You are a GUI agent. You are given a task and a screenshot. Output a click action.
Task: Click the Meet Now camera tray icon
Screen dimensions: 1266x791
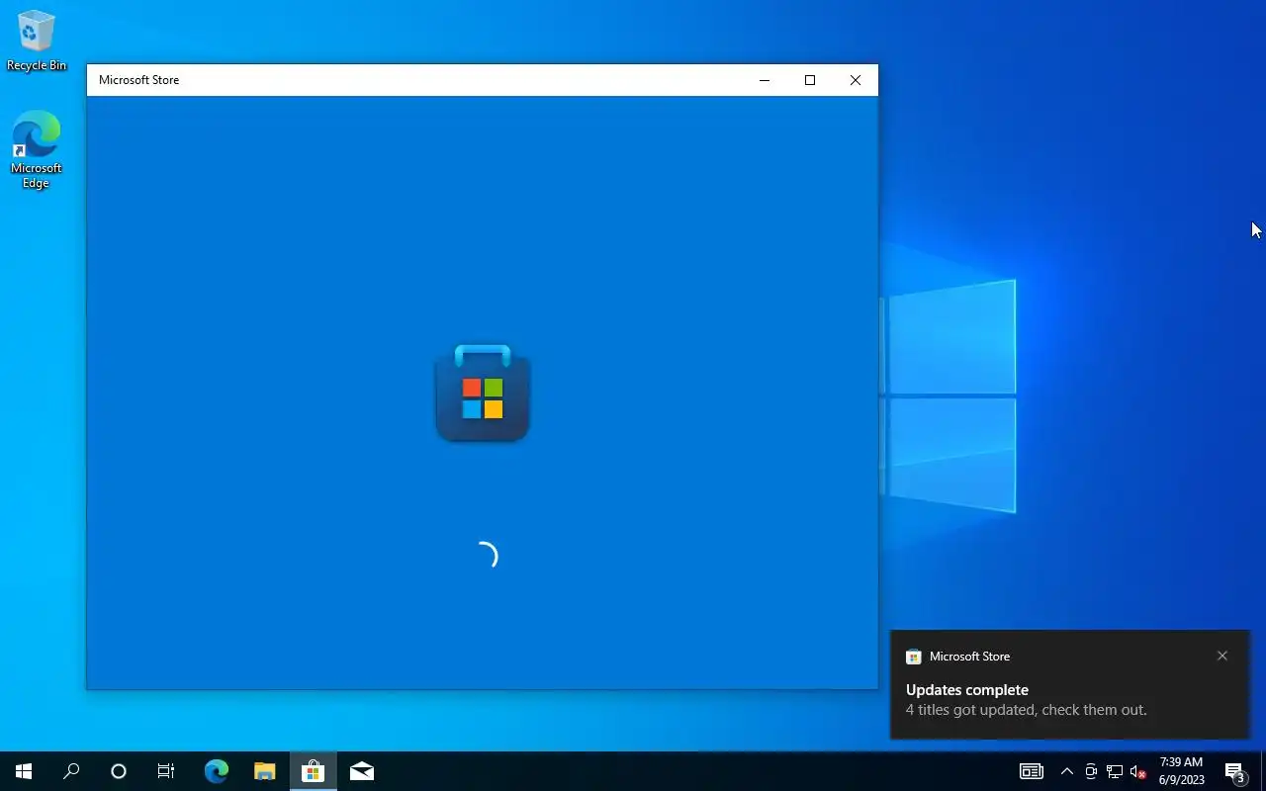click(1091, 771)
